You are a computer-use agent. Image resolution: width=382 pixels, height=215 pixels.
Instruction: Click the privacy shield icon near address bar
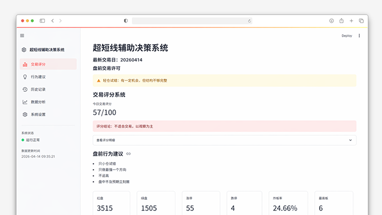126,21
